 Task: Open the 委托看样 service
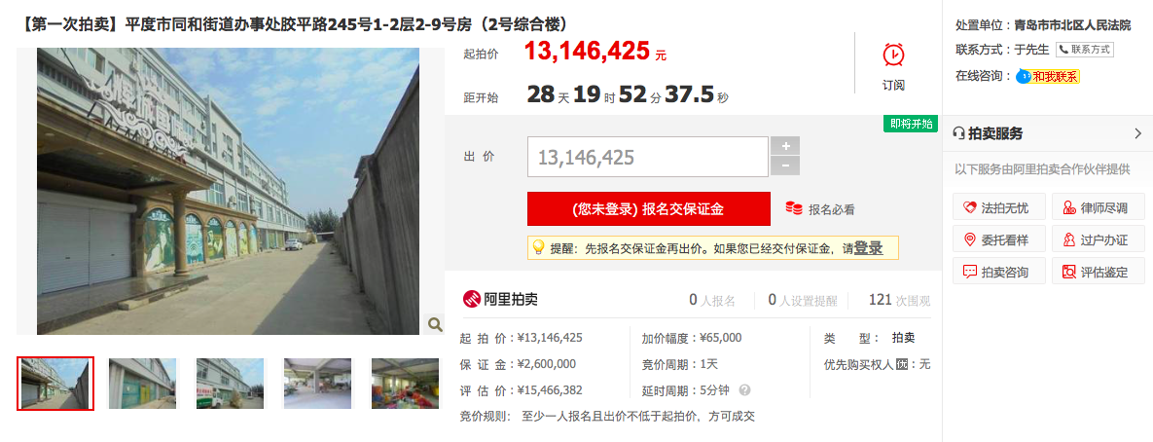pos(998,239)
